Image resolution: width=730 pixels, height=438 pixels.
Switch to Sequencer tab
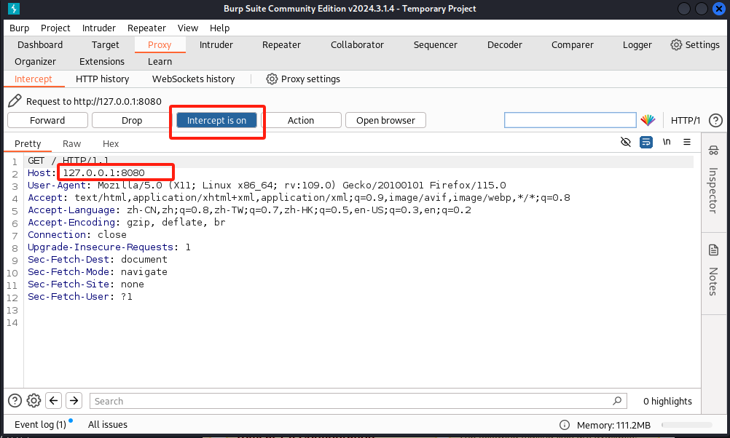(435, 44)
